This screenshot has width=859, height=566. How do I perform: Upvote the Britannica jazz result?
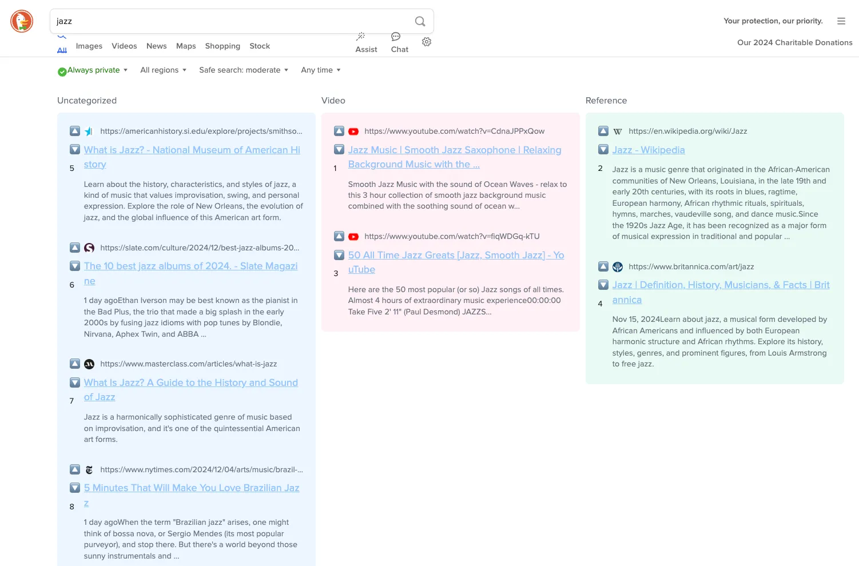603,266
